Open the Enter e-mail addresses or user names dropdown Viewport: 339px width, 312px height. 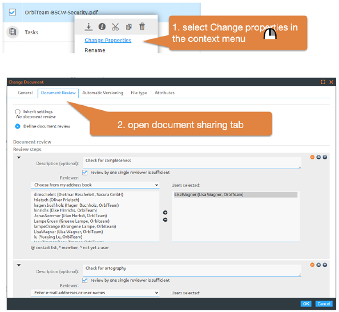point(95,293)
